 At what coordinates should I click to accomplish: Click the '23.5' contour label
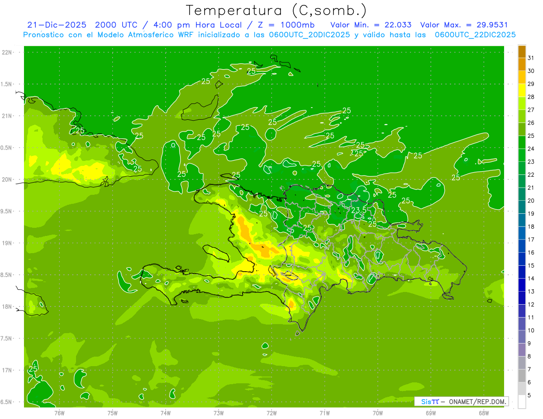coord(359,210)
